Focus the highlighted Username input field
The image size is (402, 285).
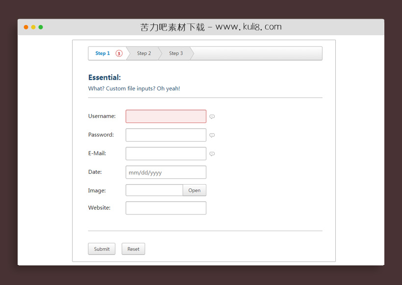(166, 117)
